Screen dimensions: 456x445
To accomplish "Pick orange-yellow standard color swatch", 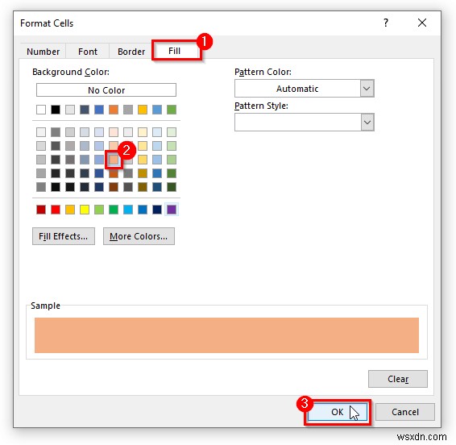I will pyautogui.click(x=70, y=210).
